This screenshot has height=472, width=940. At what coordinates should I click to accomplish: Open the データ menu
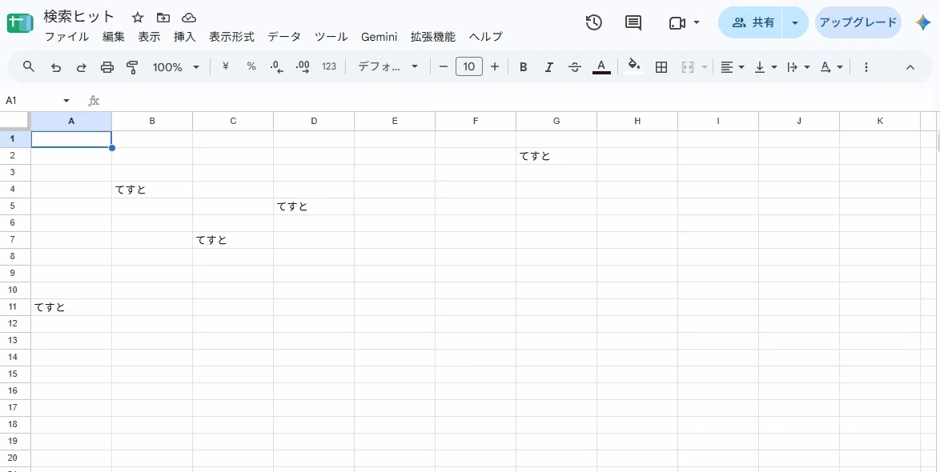point(284,37)
